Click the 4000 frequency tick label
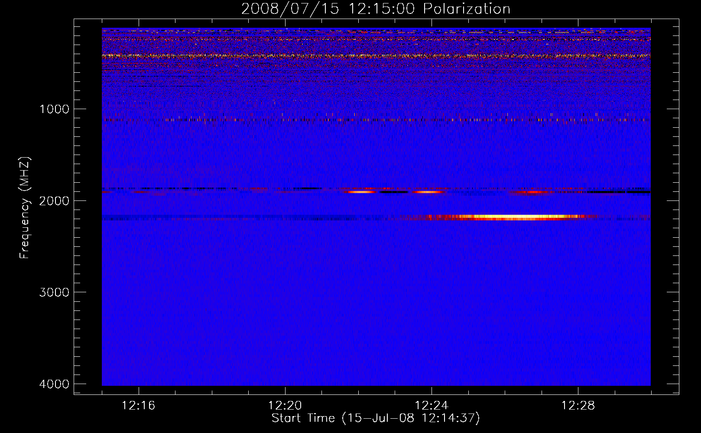 coord(54,384)
